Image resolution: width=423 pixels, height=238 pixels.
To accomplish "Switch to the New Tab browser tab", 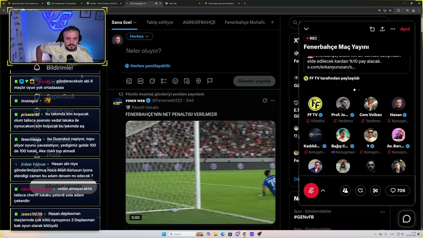I will pos(182,3).
